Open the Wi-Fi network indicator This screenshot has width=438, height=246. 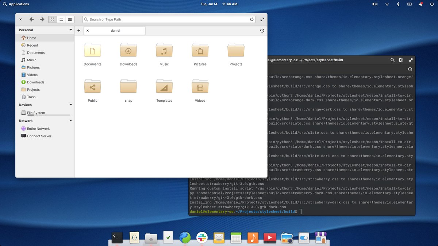387,4
